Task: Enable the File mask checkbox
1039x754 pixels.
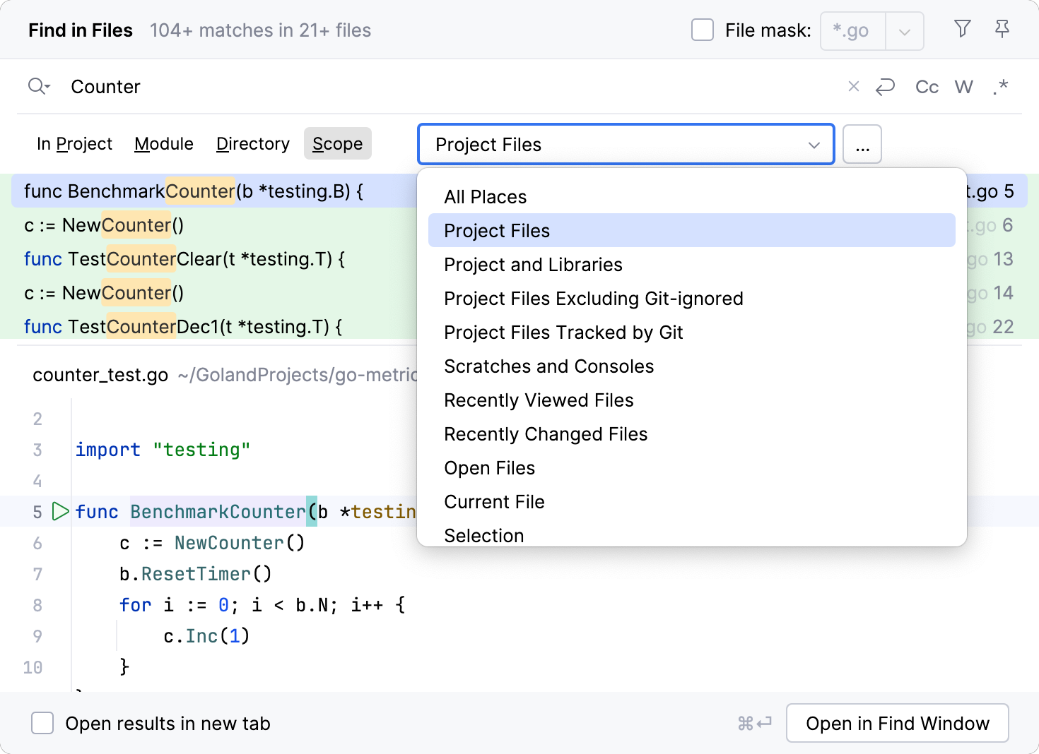Action: [x=702, y=30]
